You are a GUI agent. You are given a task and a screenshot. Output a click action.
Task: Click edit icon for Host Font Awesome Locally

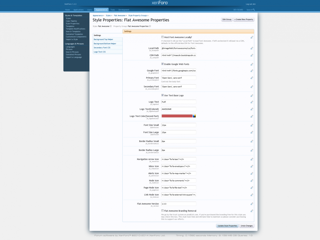(x=252, y=37)
